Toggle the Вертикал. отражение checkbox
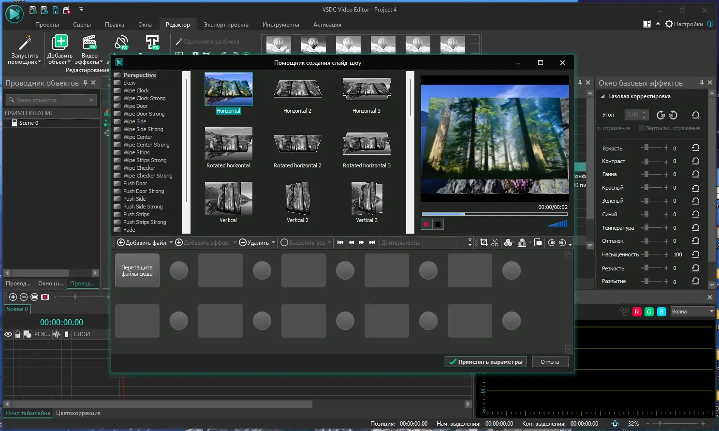The image size is (719, 431). click(x=642, y=128)
